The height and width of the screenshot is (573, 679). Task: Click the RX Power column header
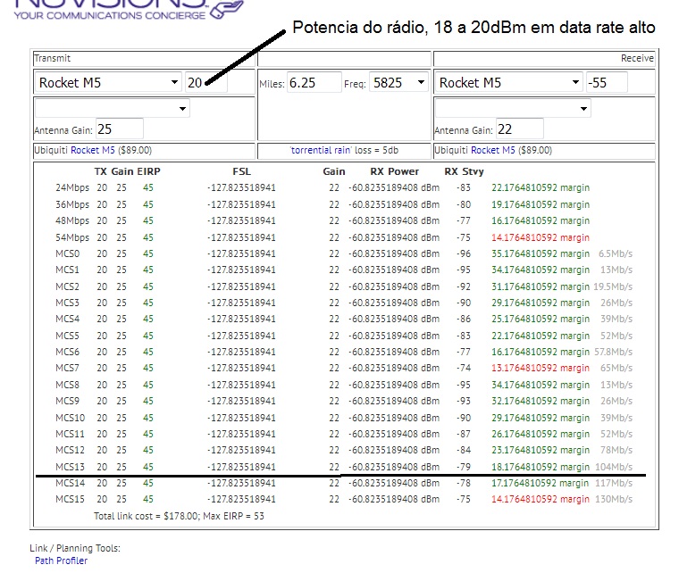(395, 171)
